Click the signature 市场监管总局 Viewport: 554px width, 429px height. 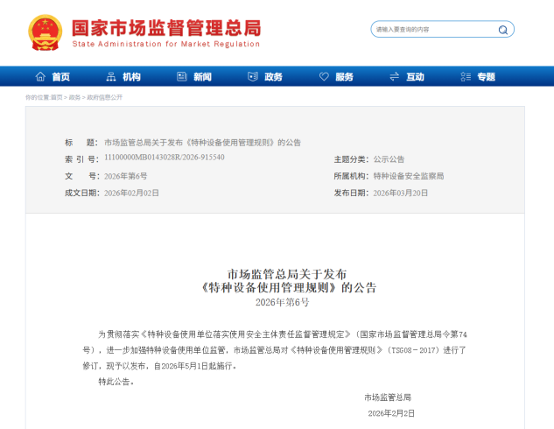tap(388, 397)
